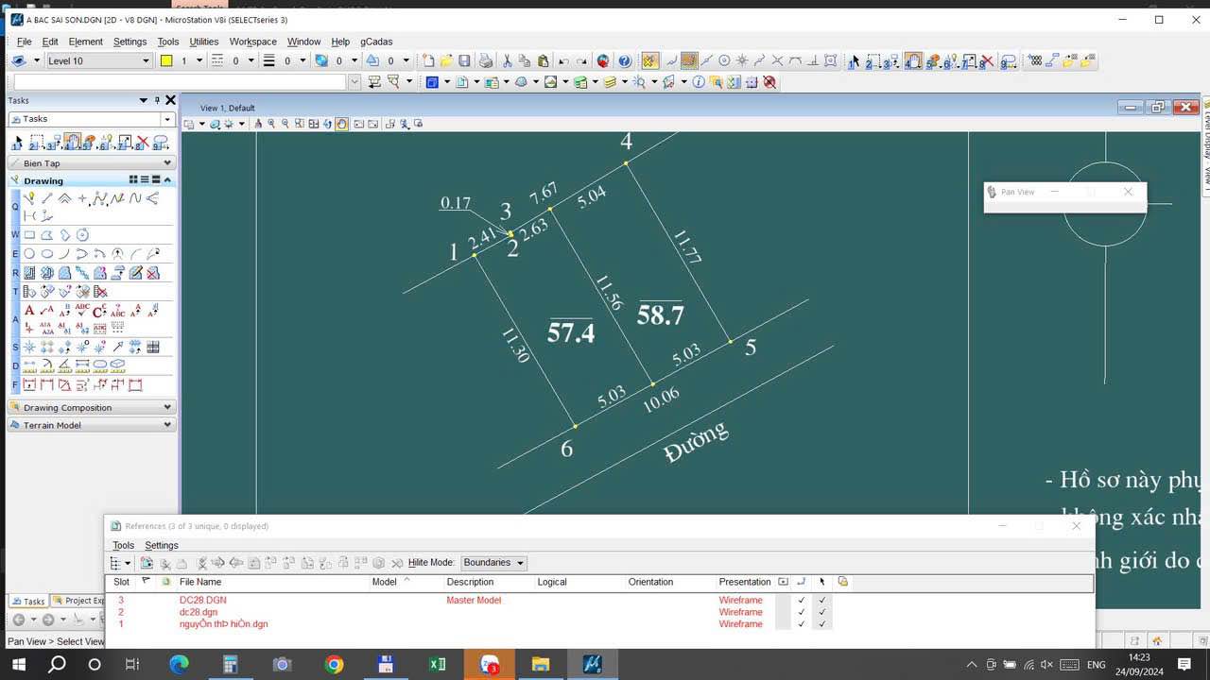1210x680 pixels.
Task: Select the Zoom In icon above the drawing view
Action: click(271, 124)
